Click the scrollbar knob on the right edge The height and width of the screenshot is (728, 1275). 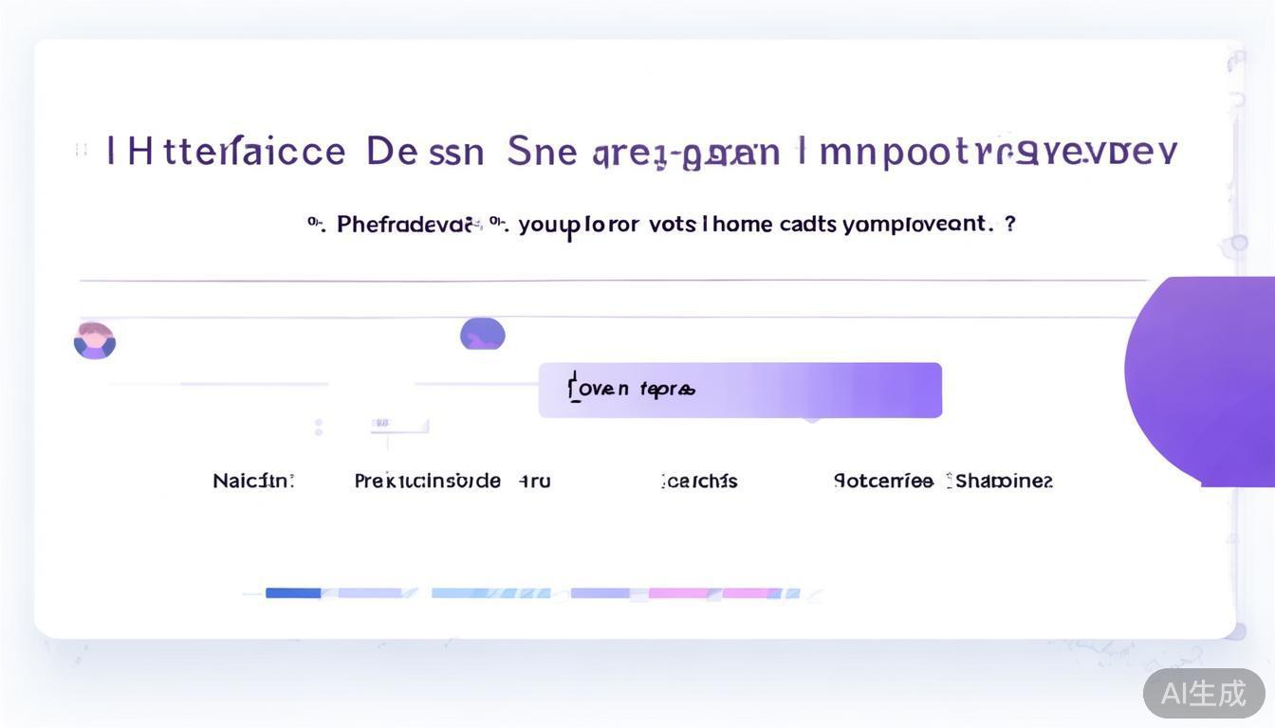click(1239, 244)
